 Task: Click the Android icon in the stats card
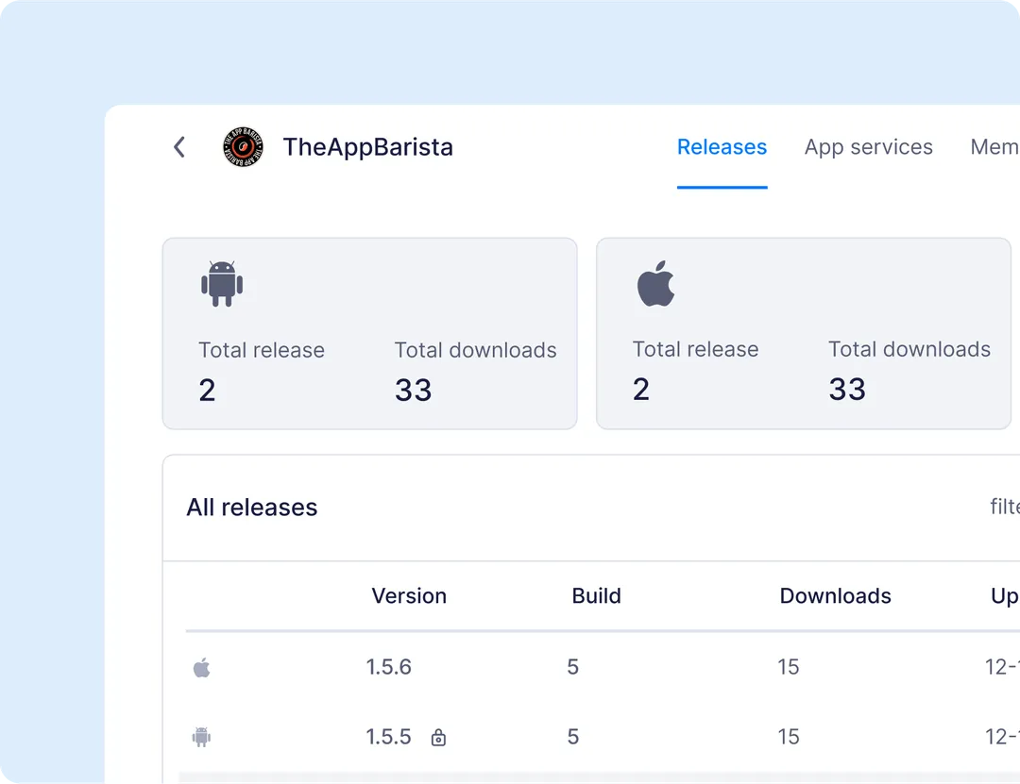222,283
